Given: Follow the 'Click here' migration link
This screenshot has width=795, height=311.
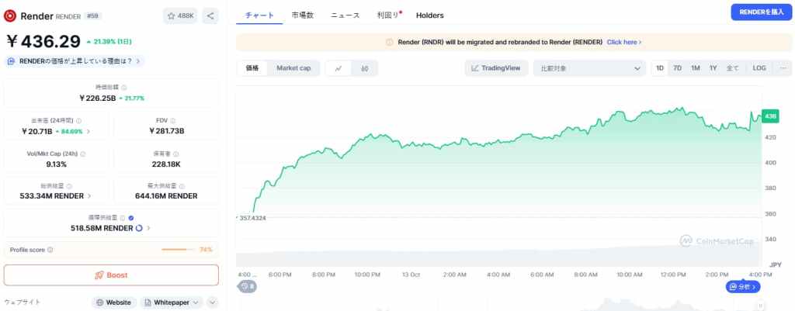Looking at the screenshot, I should pos(623,42).
